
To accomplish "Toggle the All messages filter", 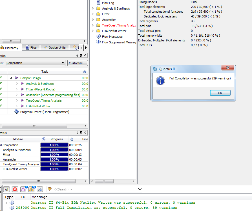I will (x=6, y=189).
